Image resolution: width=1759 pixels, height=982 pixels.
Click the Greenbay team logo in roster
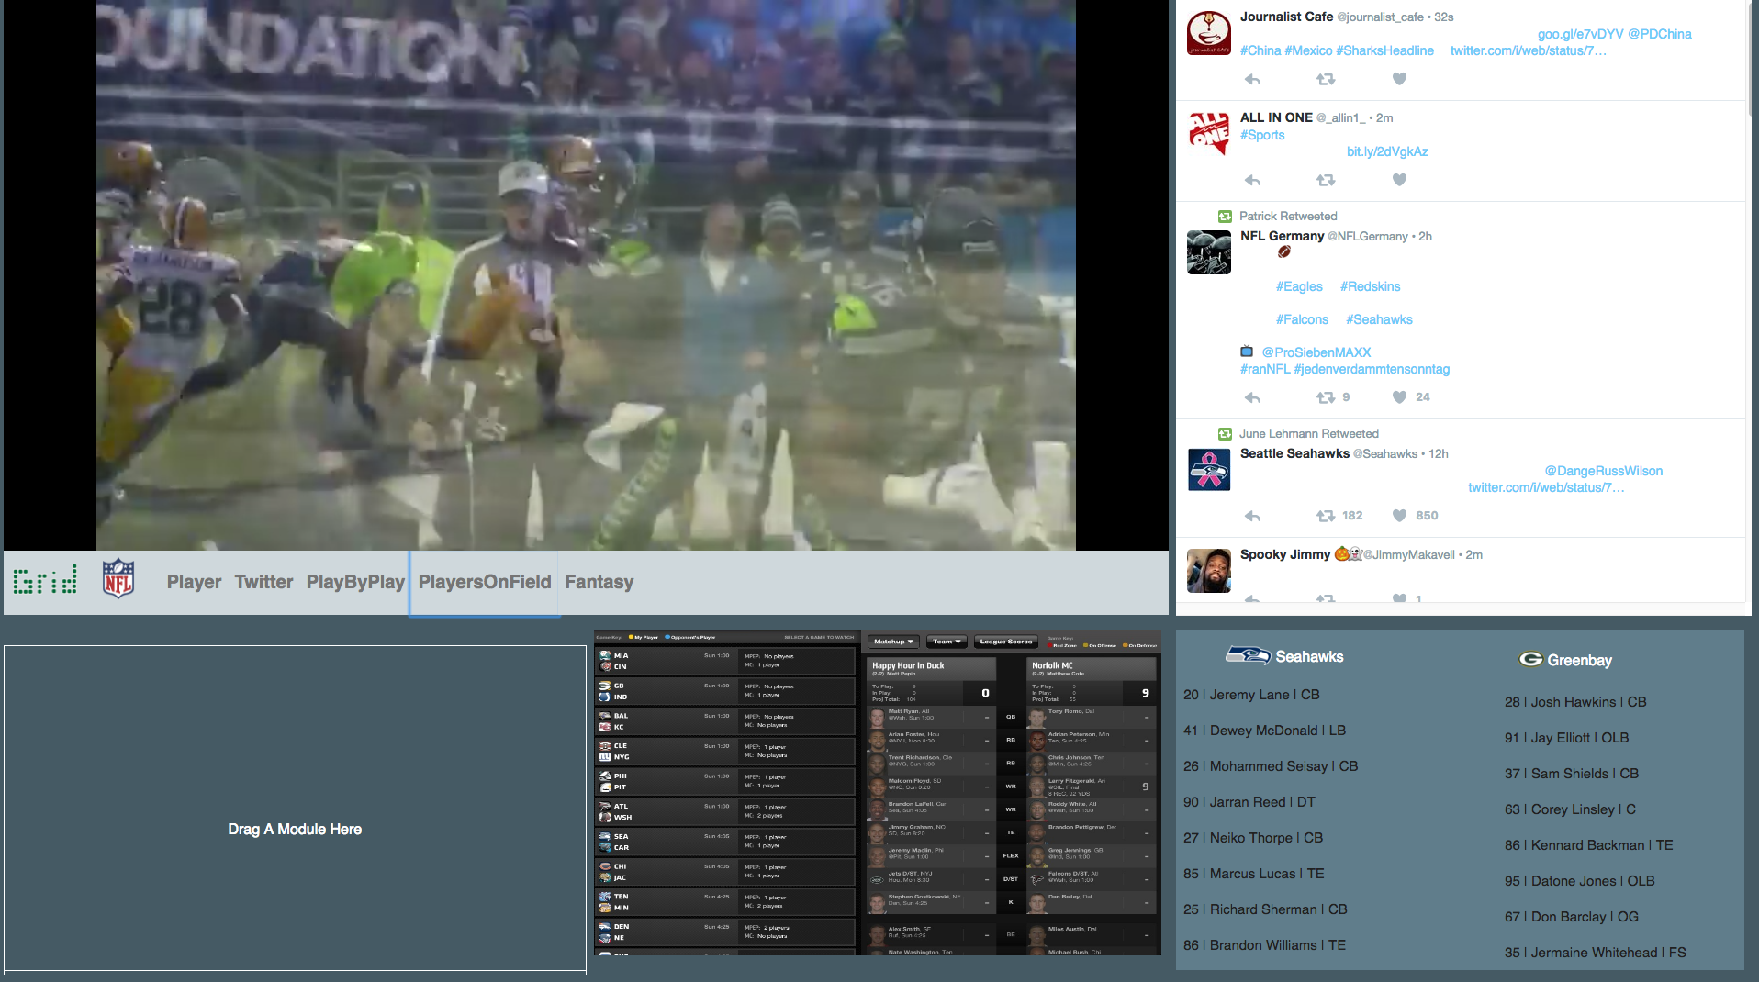click(x=1530, y=659)
